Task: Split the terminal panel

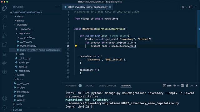Action: (x=182, y=86)
